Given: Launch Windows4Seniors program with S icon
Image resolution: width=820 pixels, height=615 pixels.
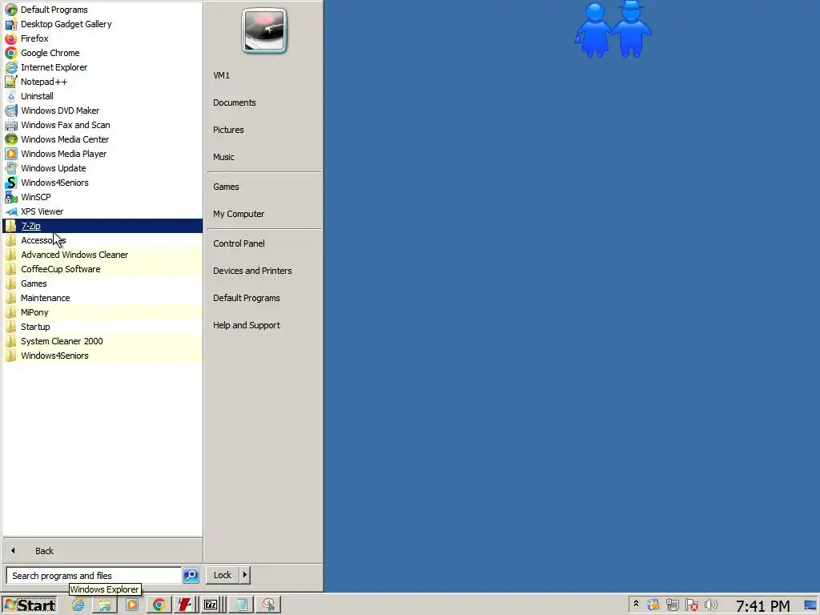Looking at the screenshot, I should [x=102, y=183].
